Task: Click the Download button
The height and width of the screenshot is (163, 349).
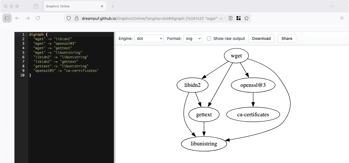Action: (261, 38)
